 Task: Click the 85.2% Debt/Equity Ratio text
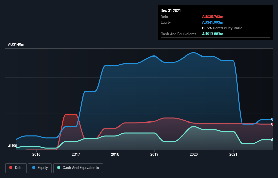[222, 28]
